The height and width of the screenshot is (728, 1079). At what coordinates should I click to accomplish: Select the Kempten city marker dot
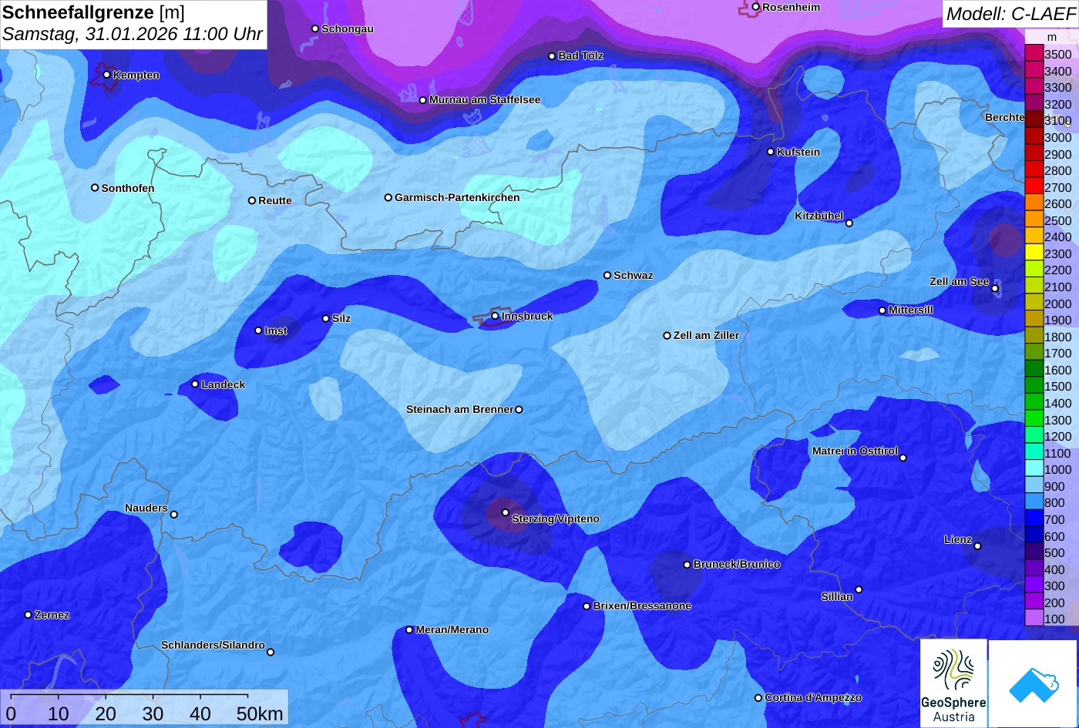(106, 75)
